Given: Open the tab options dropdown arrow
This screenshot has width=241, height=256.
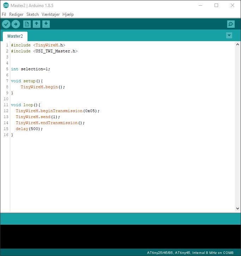Looking at the screenshot, I should [229, 35].
